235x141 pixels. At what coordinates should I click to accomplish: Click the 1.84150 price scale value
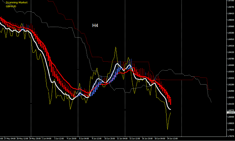[231, 52]
